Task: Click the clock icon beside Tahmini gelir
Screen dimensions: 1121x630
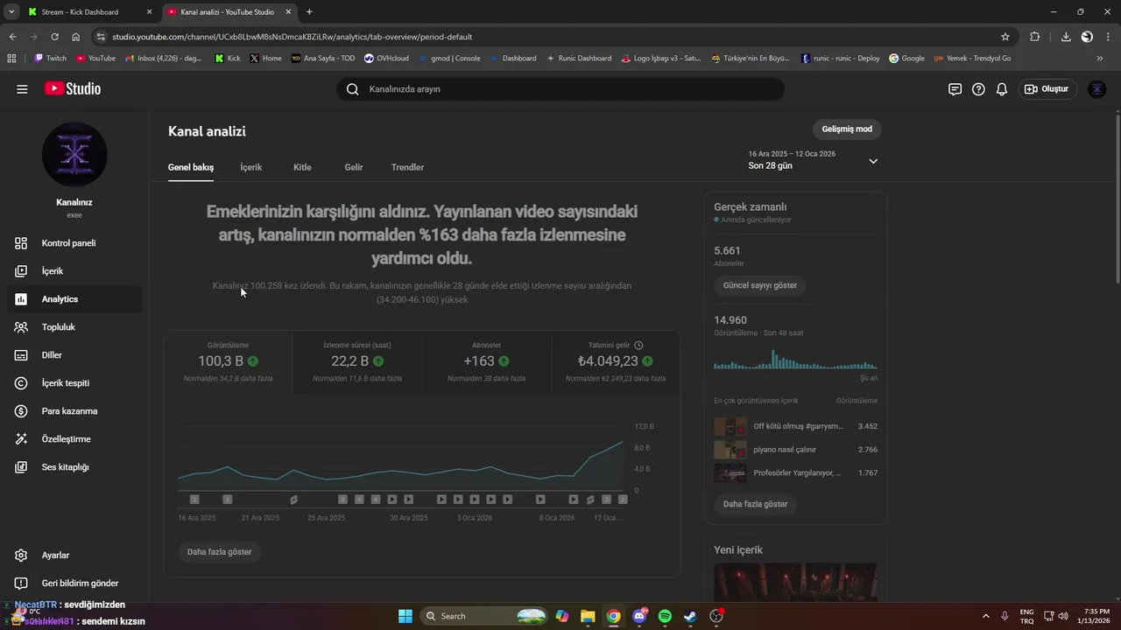Action: (638, 346)
